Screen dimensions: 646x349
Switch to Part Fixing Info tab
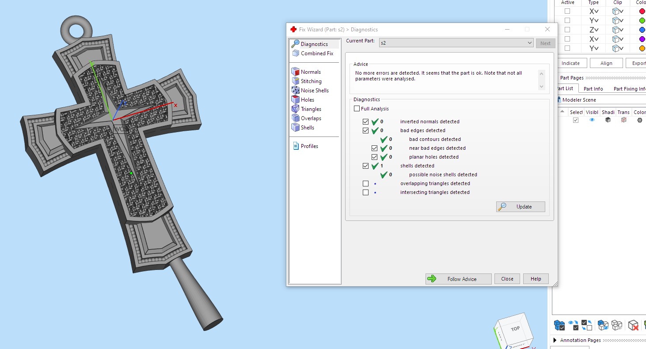[x=629, y=89]
